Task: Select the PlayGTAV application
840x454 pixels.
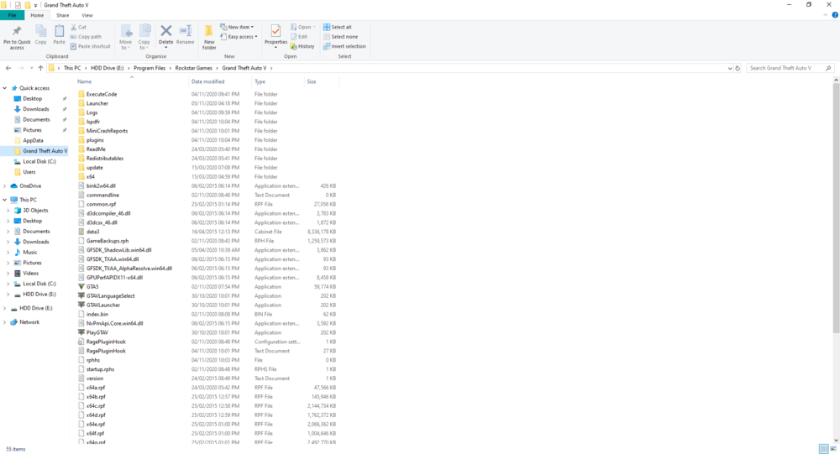Action: (97, 332)
